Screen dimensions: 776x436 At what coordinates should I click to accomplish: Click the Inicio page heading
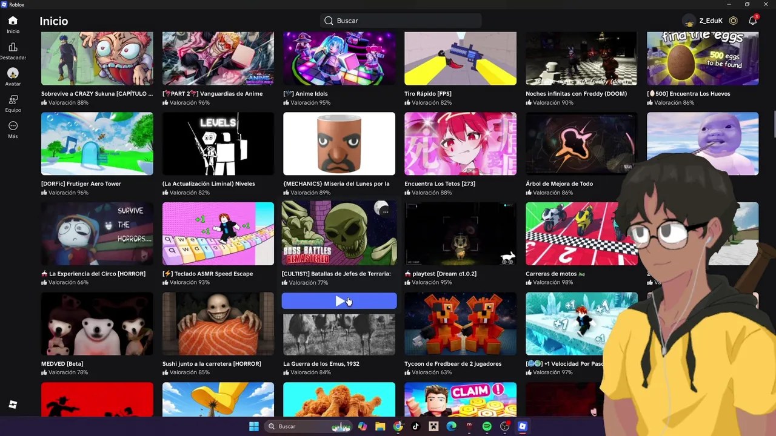[x=54, y=21]
